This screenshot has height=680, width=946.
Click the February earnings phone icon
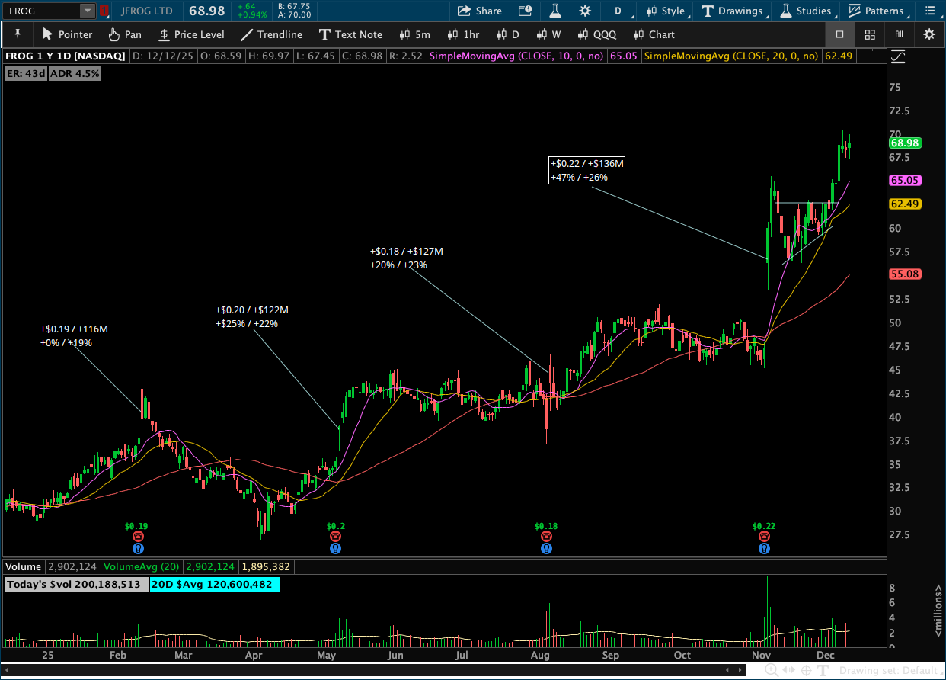138,537
